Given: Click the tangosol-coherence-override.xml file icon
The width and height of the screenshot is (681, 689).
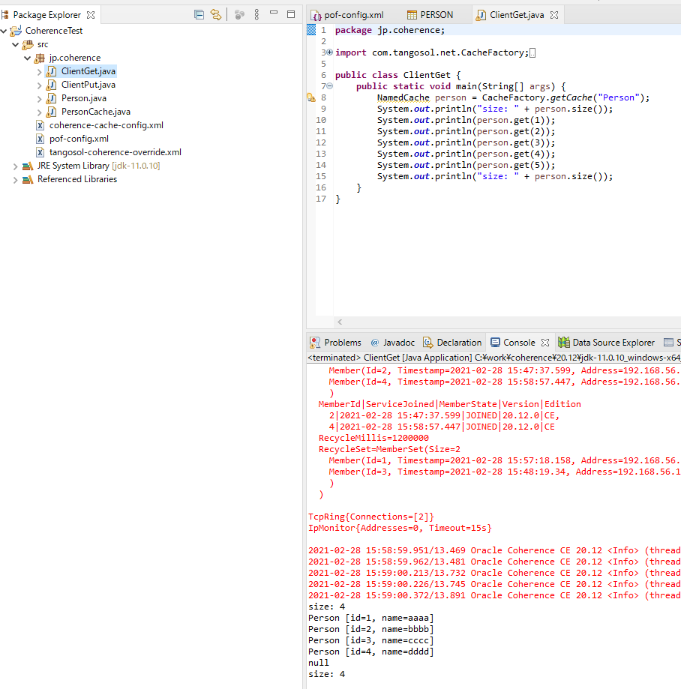Looking at the screenshot, I should click(x=40, y=152).
